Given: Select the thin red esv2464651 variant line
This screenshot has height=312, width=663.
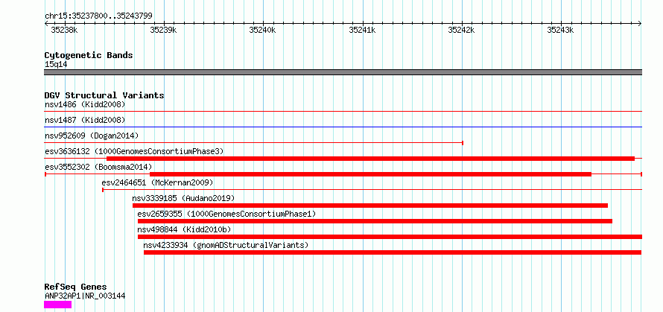Looking at the screenshot, I should 372,190.
